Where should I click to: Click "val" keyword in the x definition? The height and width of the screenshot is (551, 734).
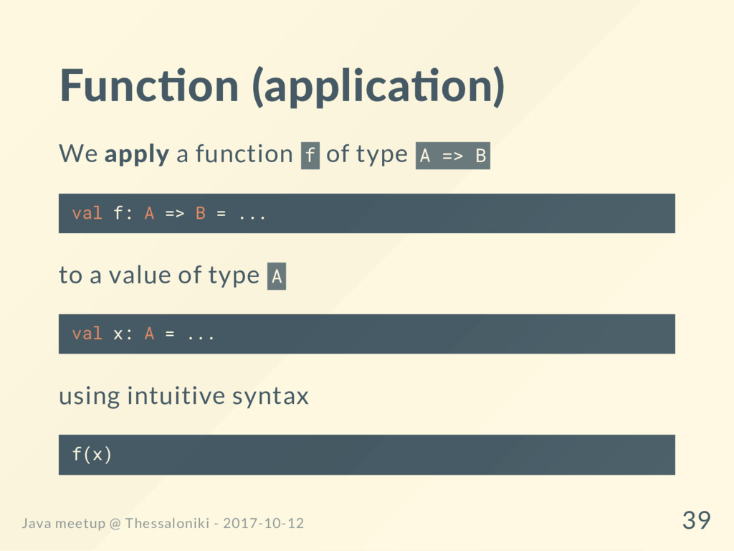click(87, 334)
